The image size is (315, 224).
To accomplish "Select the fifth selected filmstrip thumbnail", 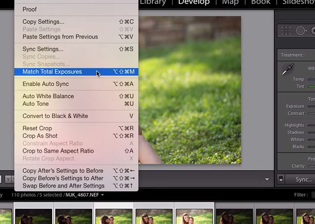I will (x=194, y=216).
